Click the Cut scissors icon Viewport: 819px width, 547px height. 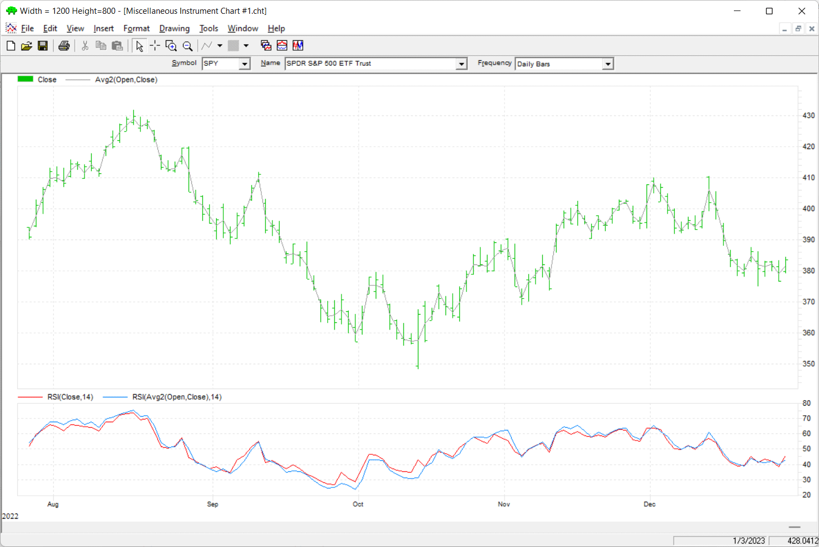pos(85,46)
